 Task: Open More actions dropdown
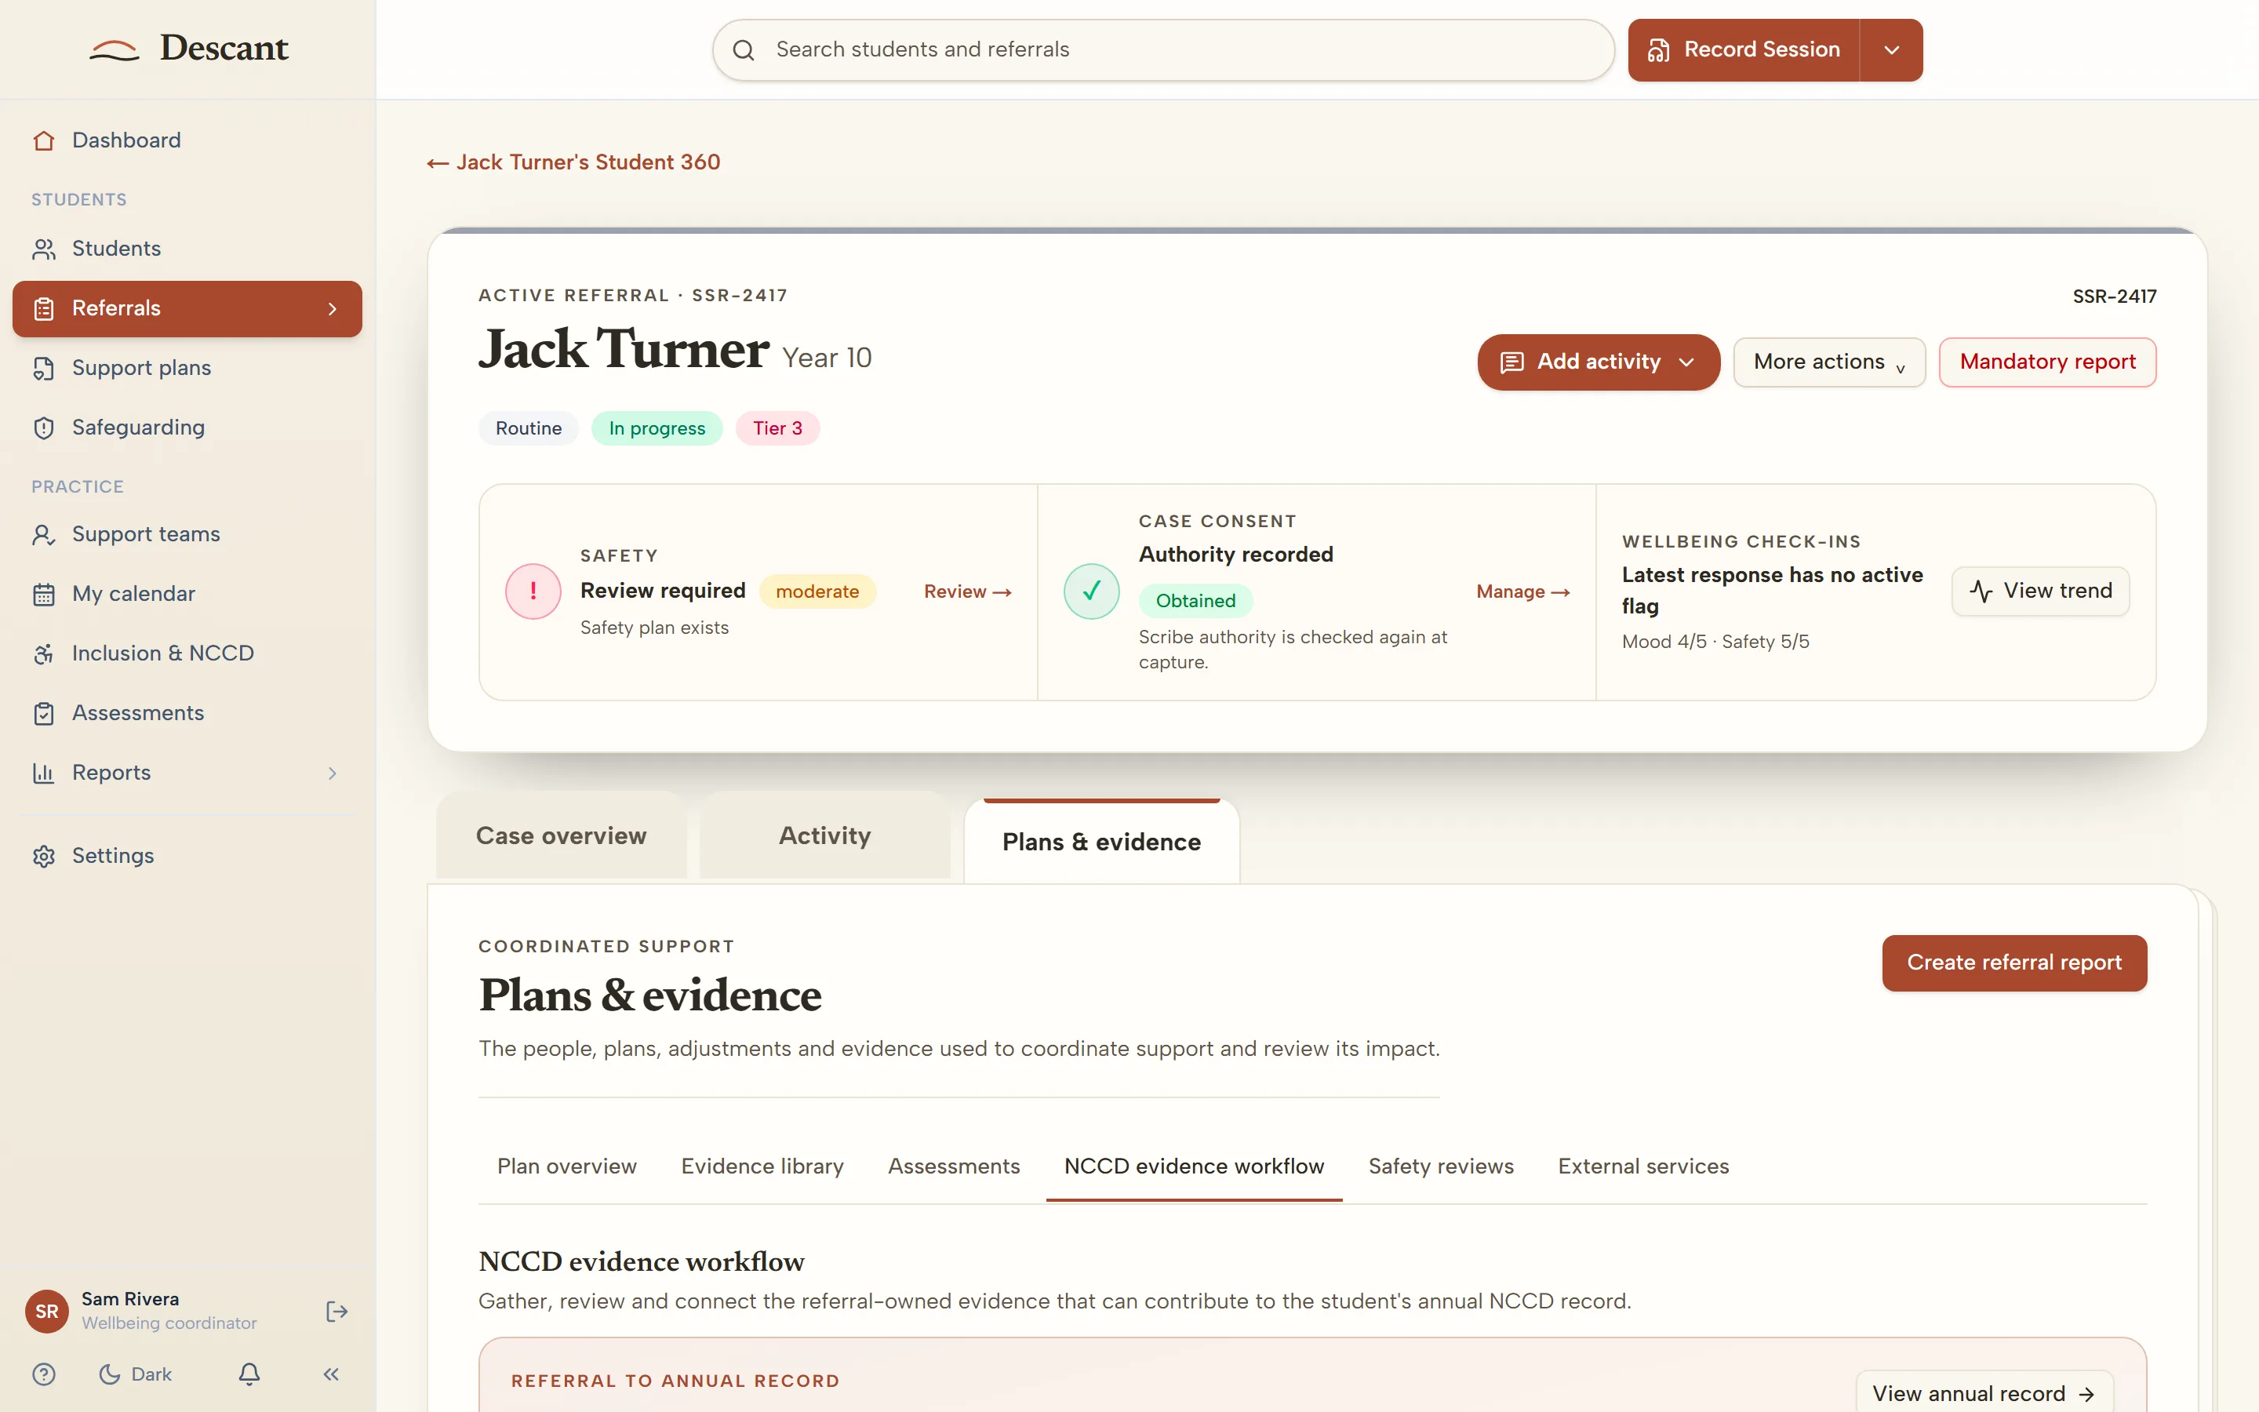click(1828, 362)
